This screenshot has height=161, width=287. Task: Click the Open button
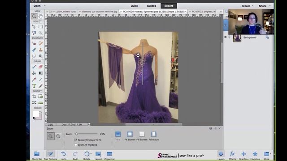[37, 6]
